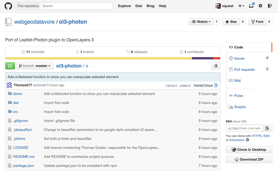Click the dist folder icon
The width and height of the screenshot is (278, 172).
(10, 103)
